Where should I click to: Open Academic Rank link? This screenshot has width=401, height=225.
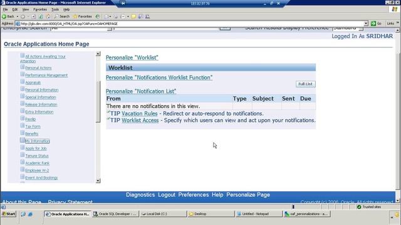point(38,163)
